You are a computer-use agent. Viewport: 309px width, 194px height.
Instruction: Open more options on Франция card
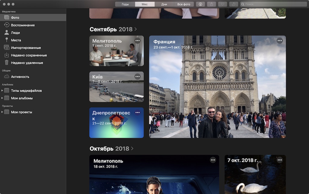280,41
